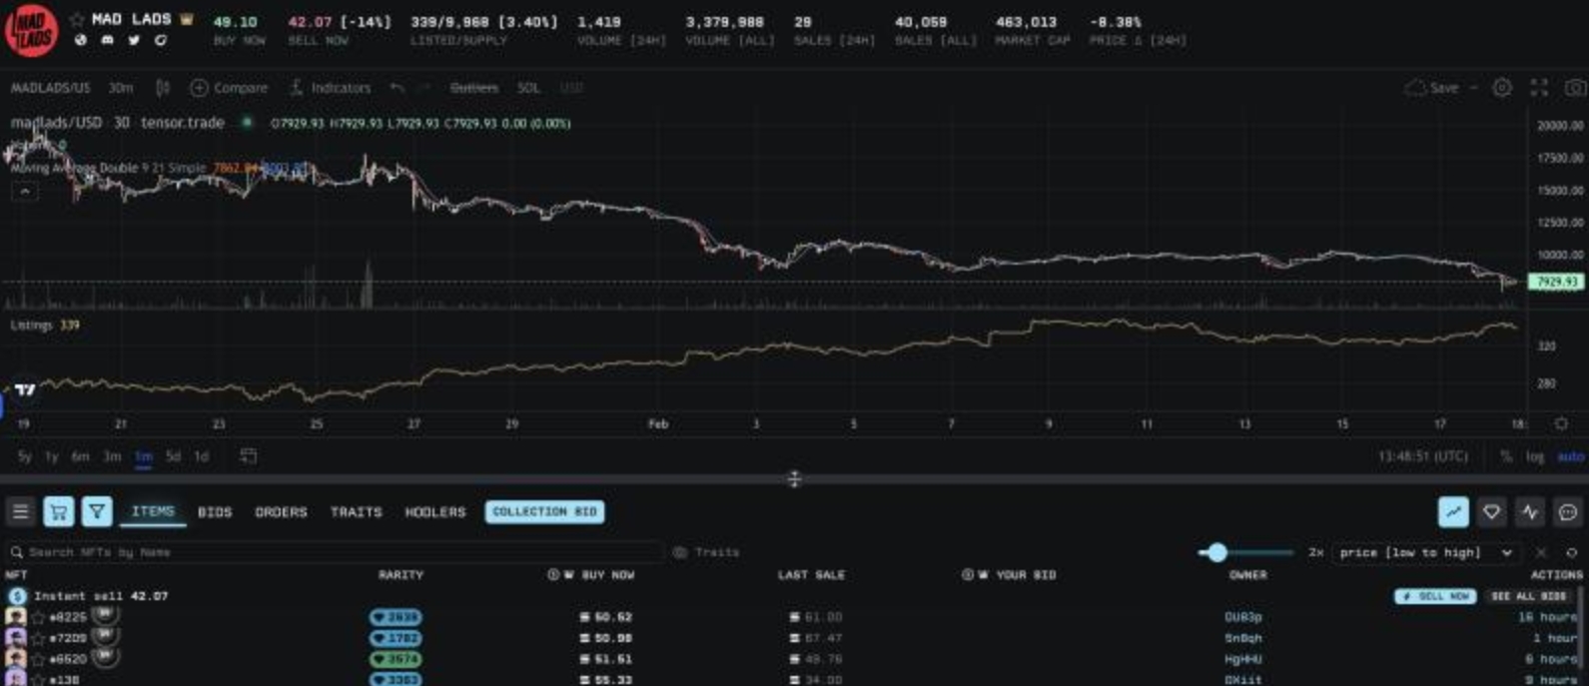Screen dimensions: 1589x686
Task: Open owner link SnBqh
Action: click(x=1243, y=639)
